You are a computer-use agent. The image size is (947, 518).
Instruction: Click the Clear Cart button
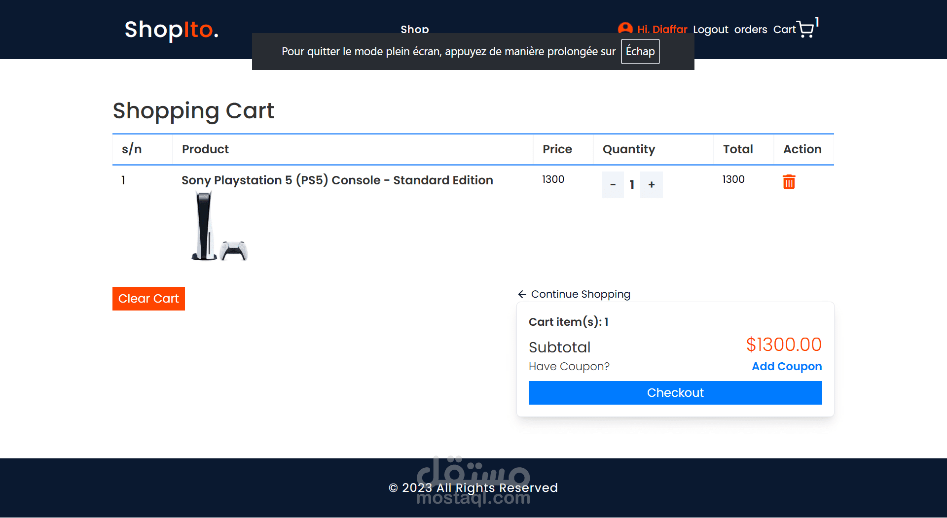[x=148, y=299]
